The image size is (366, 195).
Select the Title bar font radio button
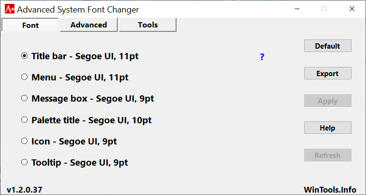click(25, 56)
